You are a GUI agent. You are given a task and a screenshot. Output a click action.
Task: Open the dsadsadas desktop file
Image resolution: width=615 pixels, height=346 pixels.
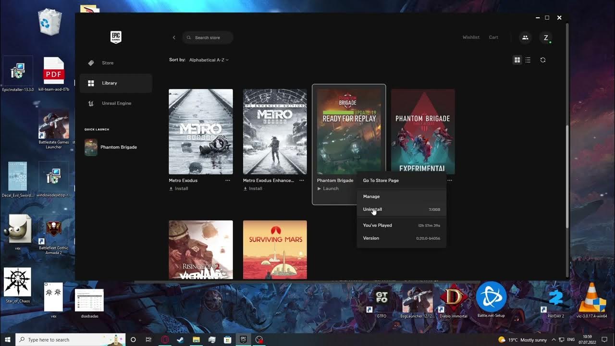(89, 304)
